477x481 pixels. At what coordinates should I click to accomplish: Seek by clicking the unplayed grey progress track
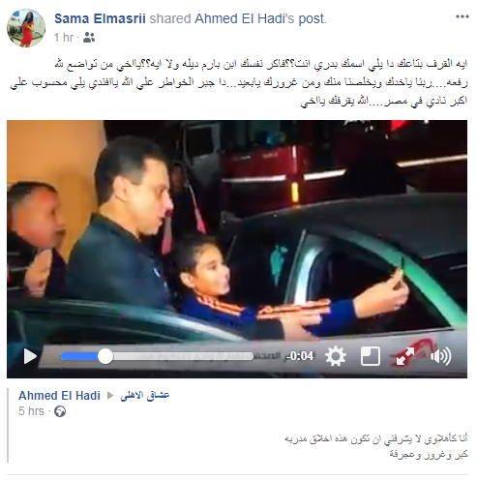[x=183, y=356]
